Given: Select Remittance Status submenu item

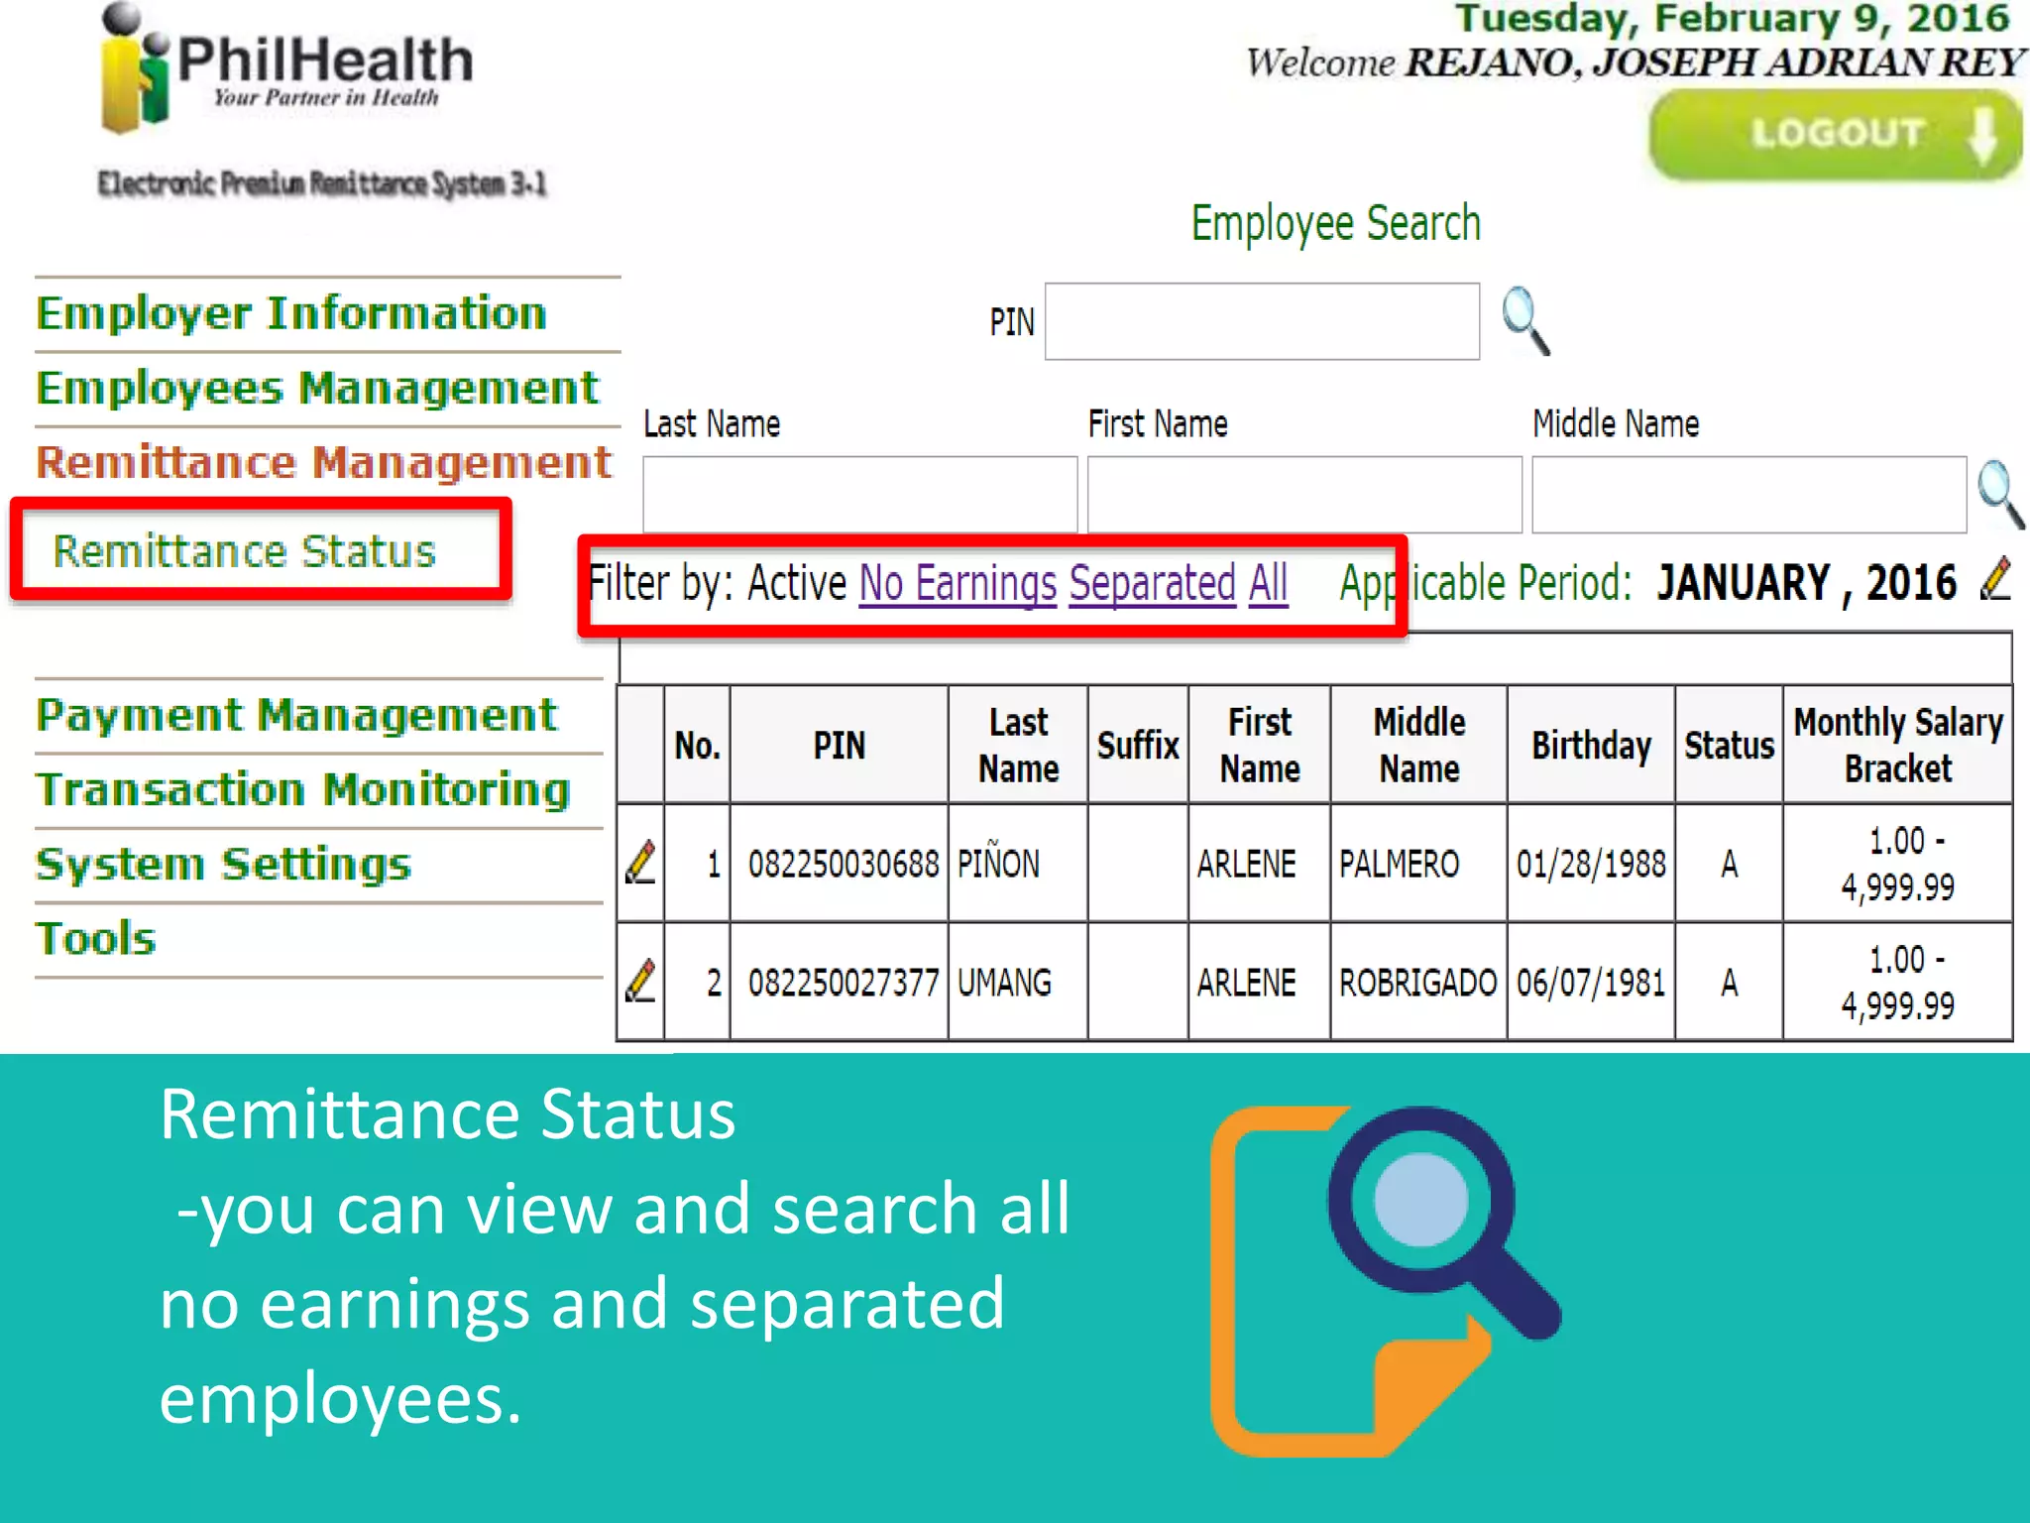Looking at the screenshot, I should [x=245, y=551].
